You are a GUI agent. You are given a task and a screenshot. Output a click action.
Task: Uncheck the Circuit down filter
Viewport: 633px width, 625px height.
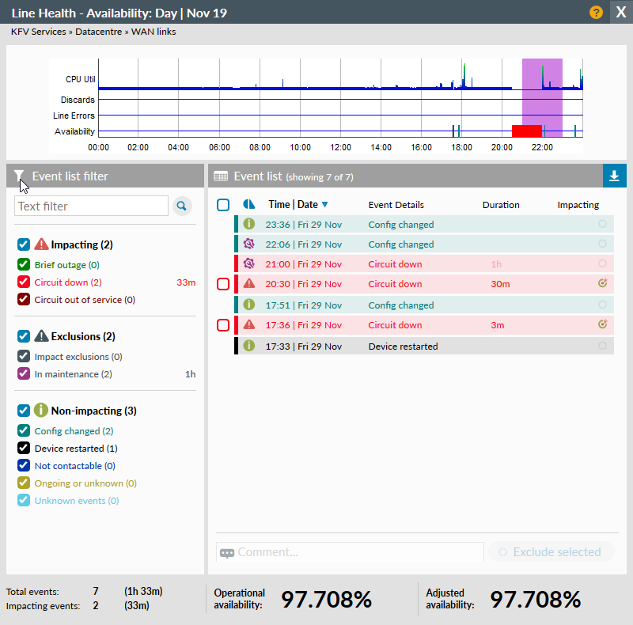(23, 282)
